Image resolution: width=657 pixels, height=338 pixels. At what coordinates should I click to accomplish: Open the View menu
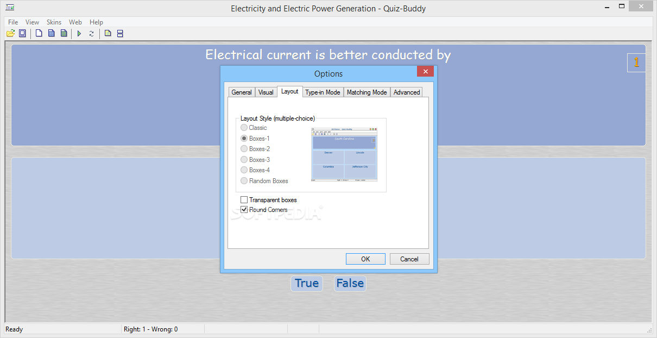pos(33,22)
